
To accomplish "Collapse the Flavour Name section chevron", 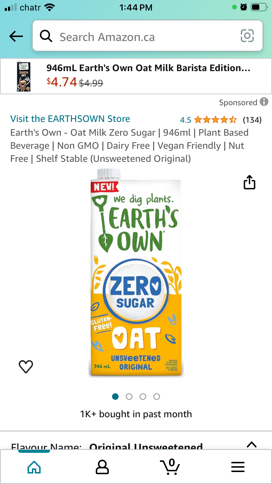I will click(x=252, y=444).
